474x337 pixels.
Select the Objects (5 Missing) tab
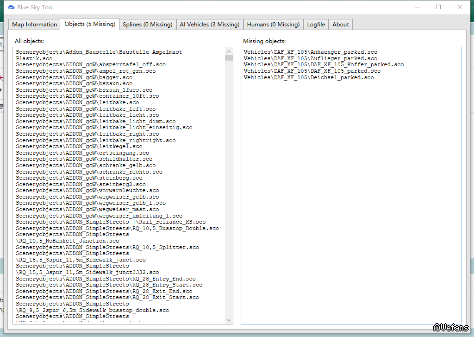[90, 24]
